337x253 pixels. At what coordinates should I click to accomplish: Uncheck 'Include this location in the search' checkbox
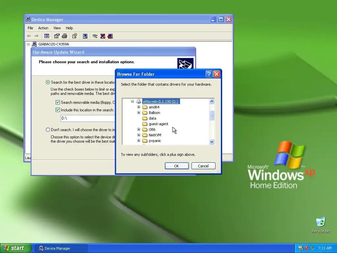coord(58,110)
